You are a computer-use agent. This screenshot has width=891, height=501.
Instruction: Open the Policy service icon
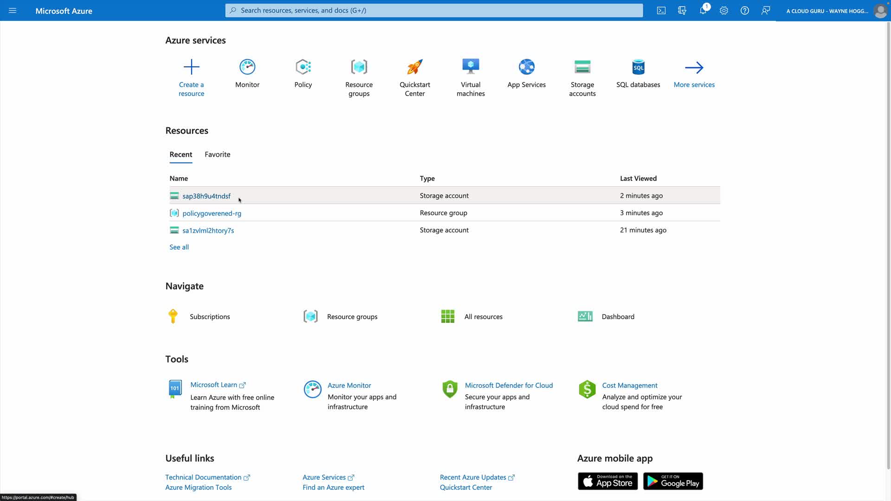click(x=303, y=67)
